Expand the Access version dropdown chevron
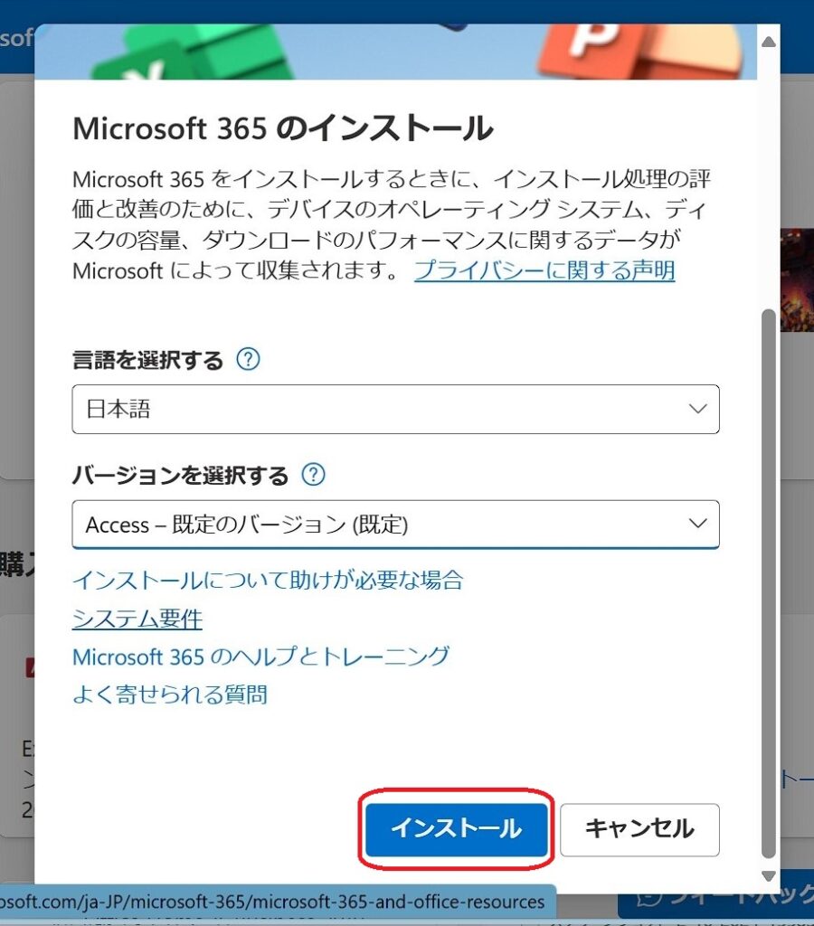 coord(697,524)
